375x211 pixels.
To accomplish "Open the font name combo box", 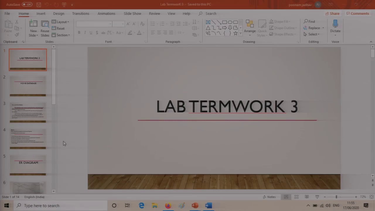I will pos(94,24).
